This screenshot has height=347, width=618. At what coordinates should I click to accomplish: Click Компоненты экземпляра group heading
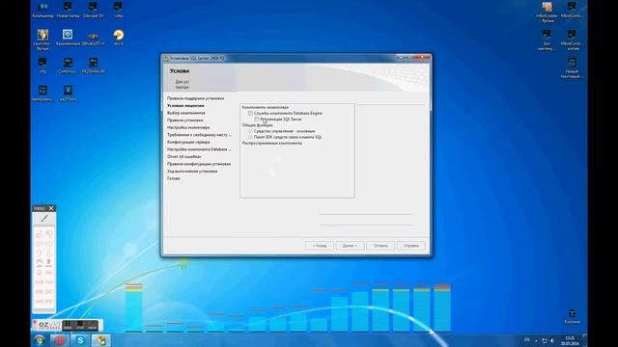(x=266, y=107)
